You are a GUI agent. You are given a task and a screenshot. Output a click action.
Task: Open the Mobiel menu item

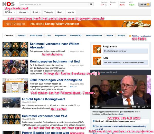(x=71, y=12)
